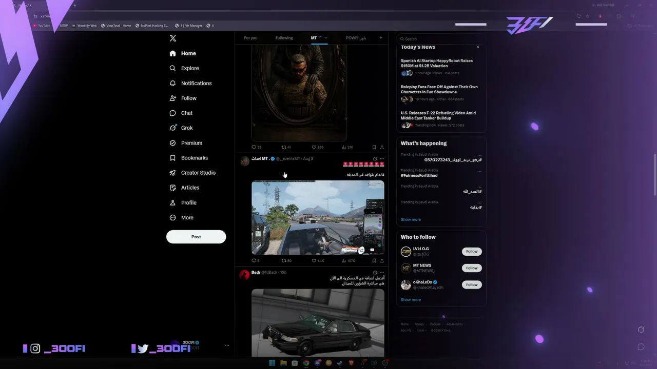The width and height of the screenshot is (657, 369).
Task: Open the Brave browser from taskbar
Action: click(351, 363)
